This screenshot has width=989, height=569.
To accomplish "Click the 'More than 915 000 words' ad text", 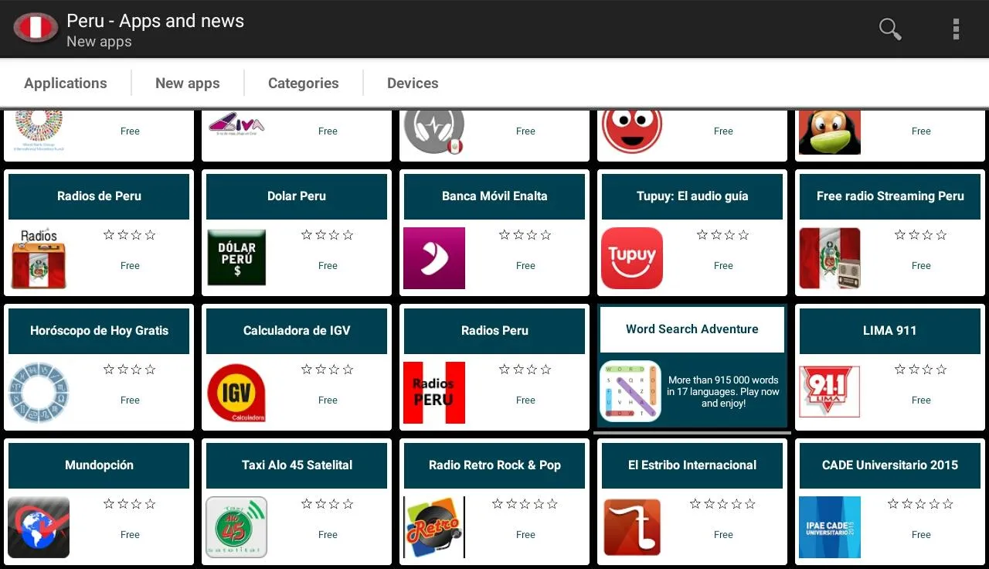I will tap(723, 391).
